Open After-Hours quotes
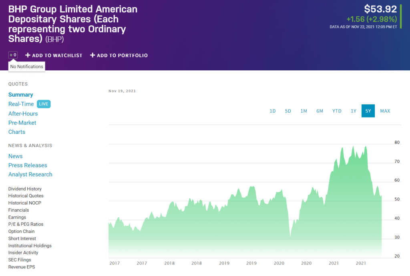Screen dimensions: 410x276 [23, 114]
